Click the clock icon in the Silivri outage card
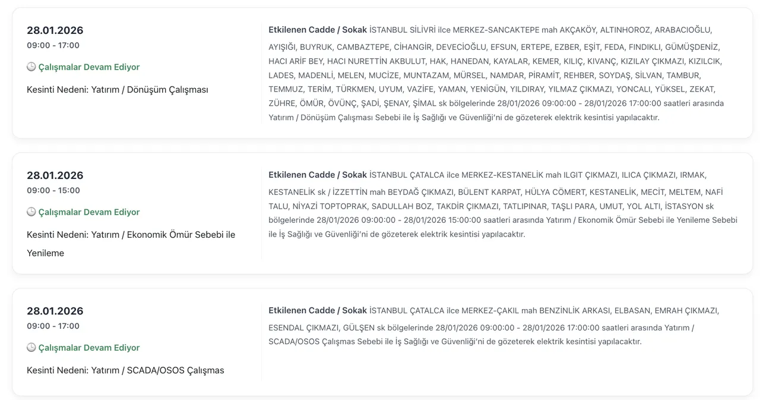This screenshot has height=400, width=760. 31,67
